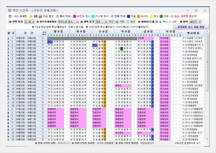Click the 기간 column header
The height and width of the screenshot is (153, 216).
click(29, 33)
